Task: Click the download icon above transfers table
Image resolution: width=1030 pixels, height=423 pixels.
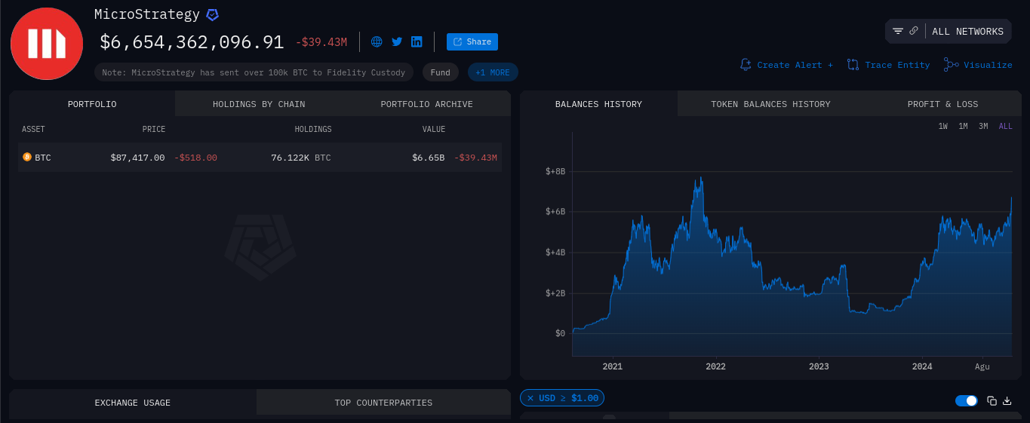Action: tap(1007, 400)
